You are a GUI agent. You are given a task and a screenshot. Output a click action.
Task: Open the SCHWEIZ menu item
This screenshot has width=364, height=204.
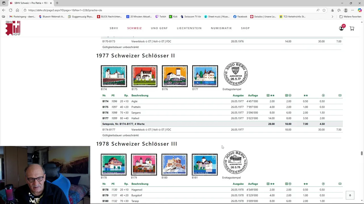click(x=135, y=28)
